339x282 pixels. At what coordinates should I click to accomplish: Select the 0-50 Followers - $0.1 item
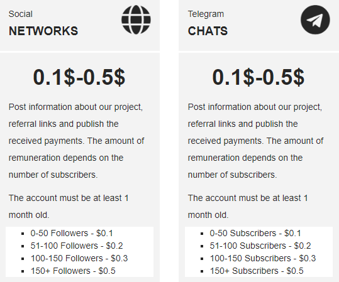[x=72, y=233]
